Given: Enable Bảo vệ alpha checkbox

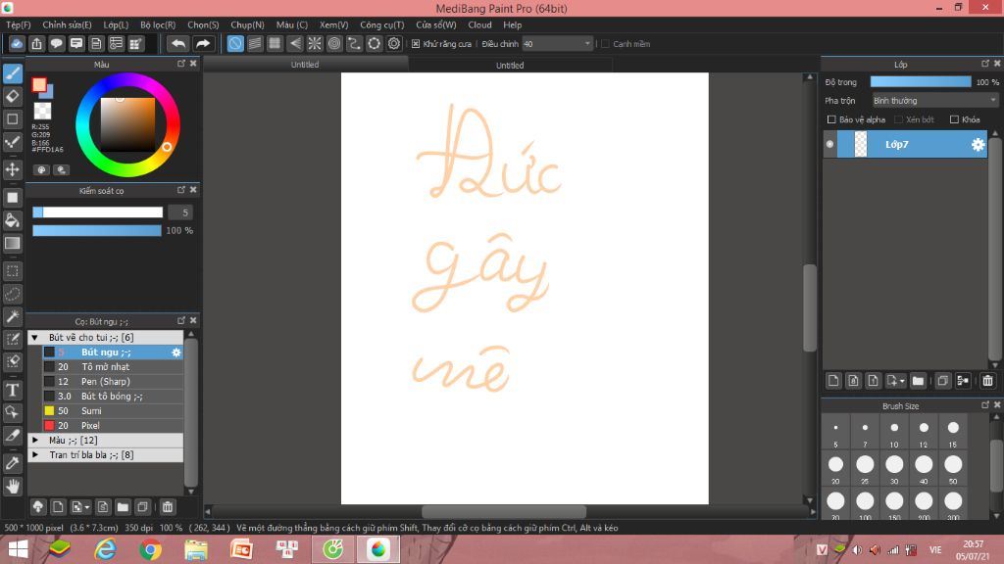Looking at the screenshot, I should [x=831, y=119].
